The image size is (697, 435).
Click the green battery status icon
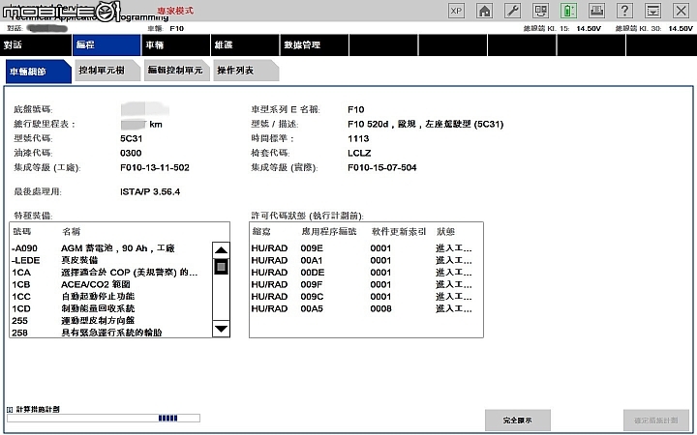pos(568,11)
